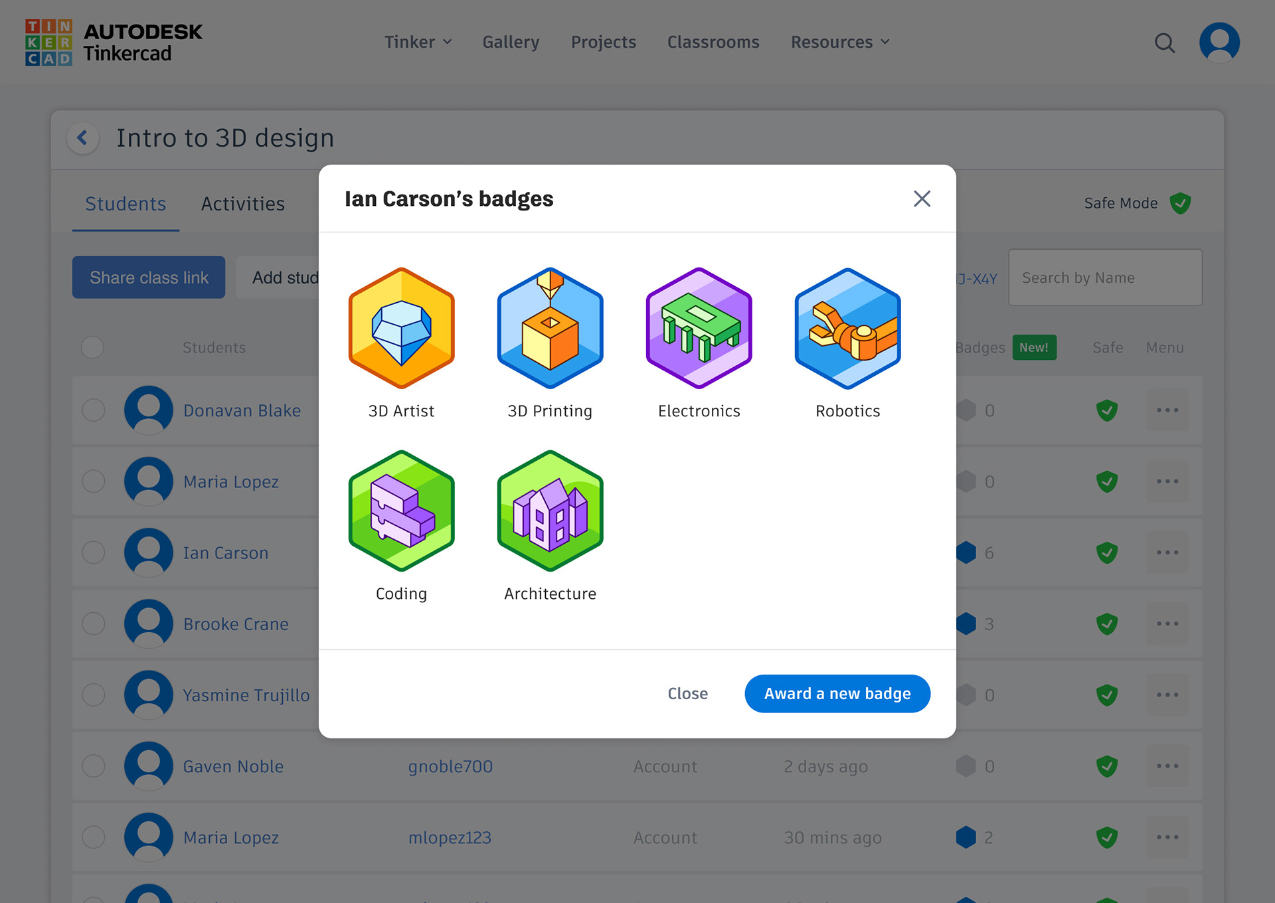1275x903 pixels.
Task: Click the Search by Name field
Action: [x=1104, y=278]
